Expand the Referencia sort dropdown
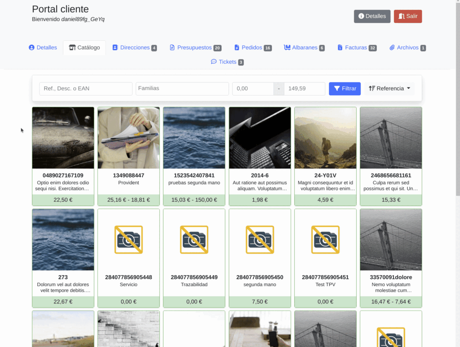The image size is (460, 347). pyautogui.click(x=389, y=89)
